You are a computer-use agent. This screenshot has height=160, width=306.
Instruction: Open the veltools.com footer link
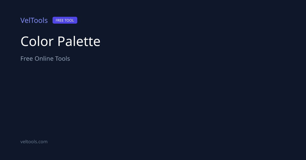pos(34,142)
